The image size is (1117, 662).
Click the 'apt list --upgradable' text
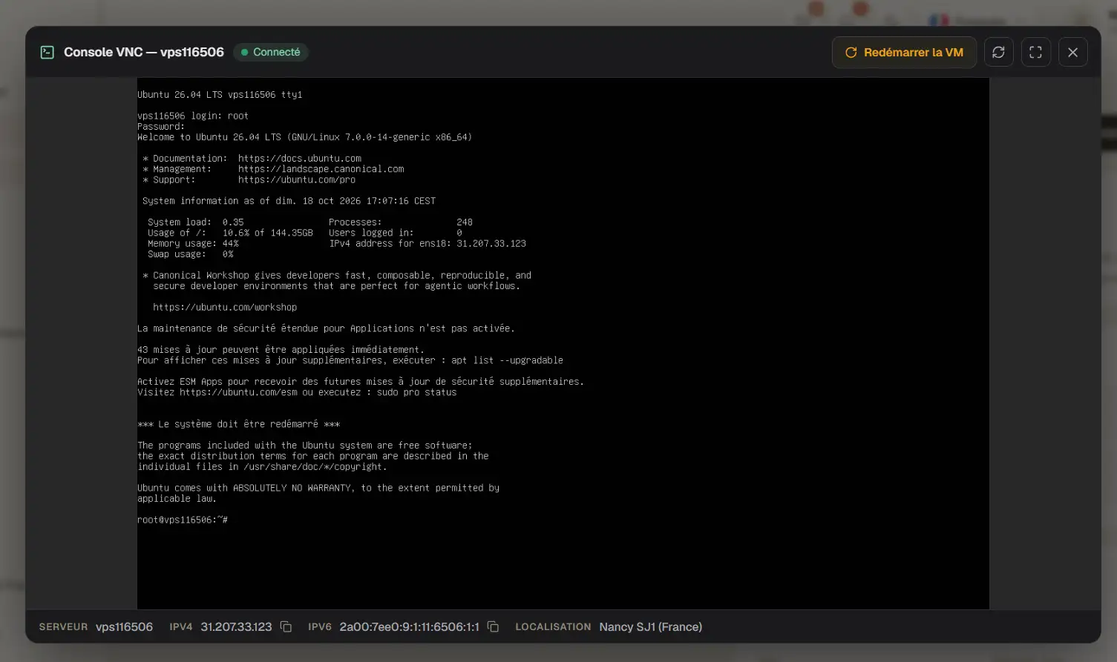(x=507, y=360)
